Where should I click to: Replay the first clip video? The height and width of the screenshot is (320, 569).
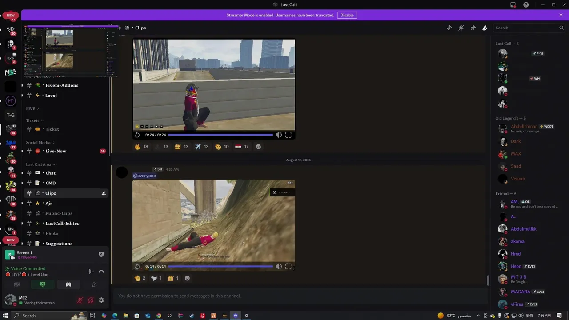pyautogui.click(x=137, y=135)
